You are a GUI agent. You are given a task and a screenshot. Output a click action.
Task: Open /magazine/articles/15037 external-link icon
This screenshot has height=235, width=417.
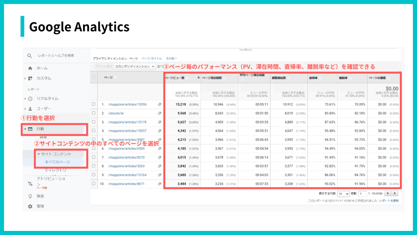[160, 131]
